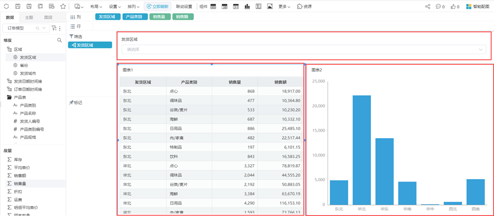Select the 运费 measure
494x216 pixels.
[18, 199]
